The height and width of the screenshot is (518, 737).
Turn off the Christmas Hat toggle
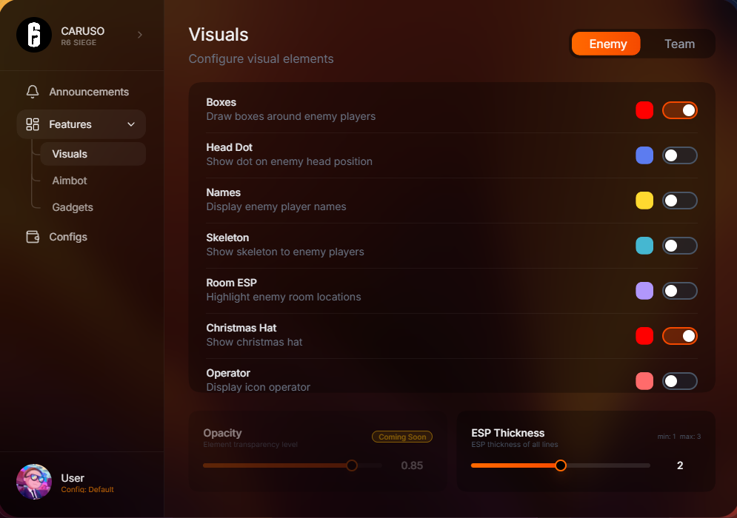(680, 336)
